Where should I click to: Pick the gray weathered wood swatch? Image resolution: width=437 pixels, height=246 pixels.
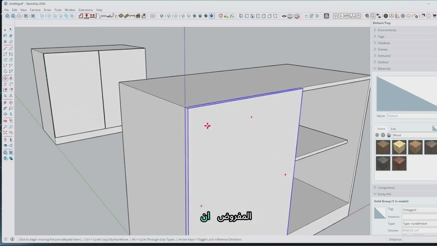click(x=383, y=163)
